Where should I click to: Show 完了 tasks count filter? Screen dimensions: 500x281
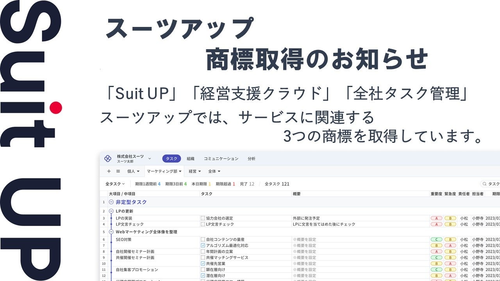(247, 184)
